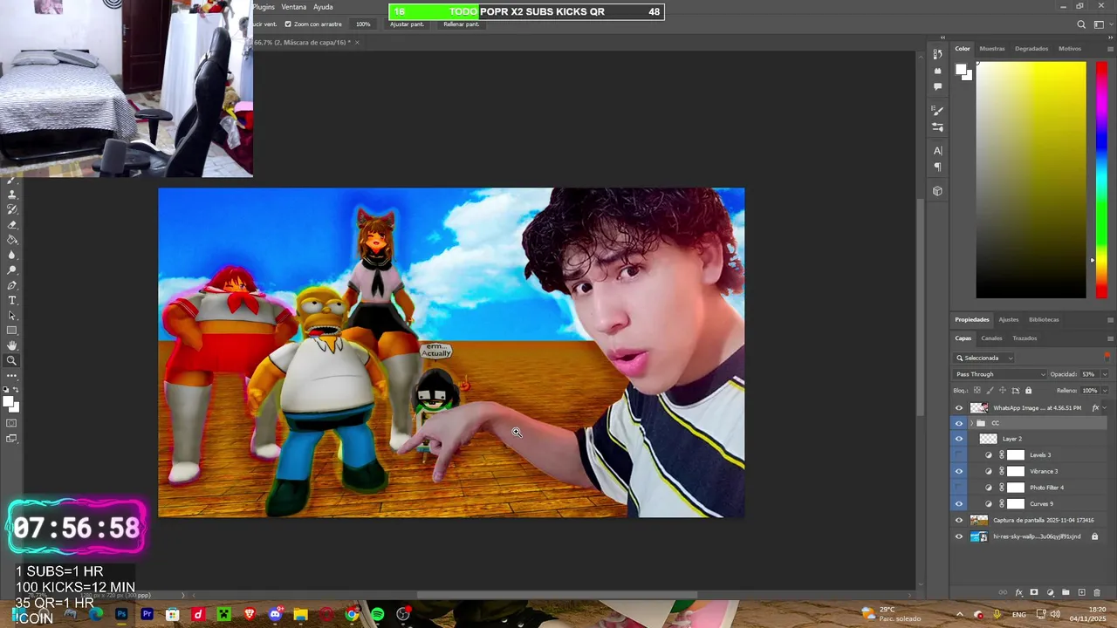Show the Photo Filter 4 layer
This screenshot has width=1117, height=628.
coord(959,488)
